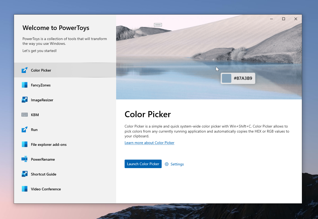Launch Color Picker with the blue button

click(143, 164)
